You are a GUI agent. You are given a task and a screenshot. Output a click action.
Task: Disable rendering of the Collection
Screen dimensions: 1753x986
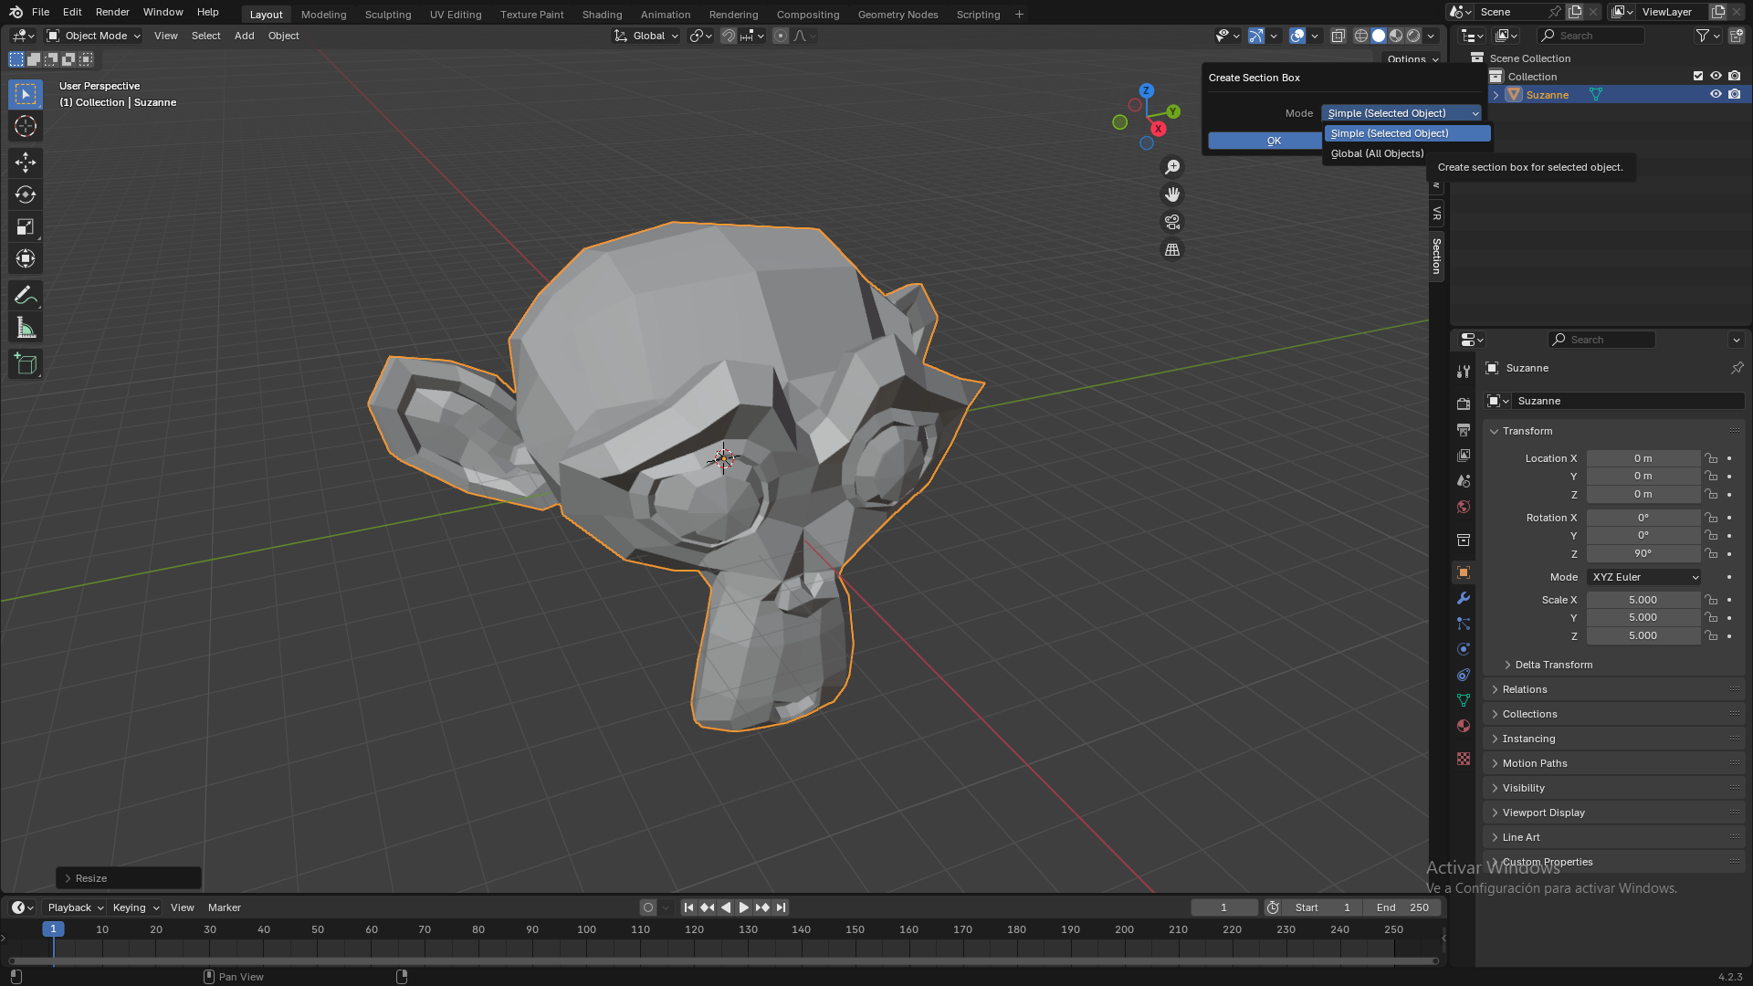(x=1735, y=76)
